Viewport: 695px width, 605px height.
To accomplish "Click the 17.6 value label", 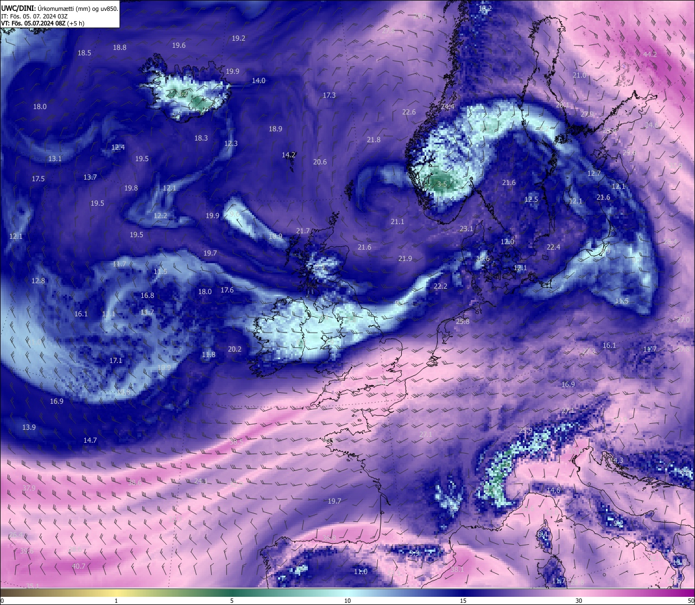I will (x=227, y=290).
